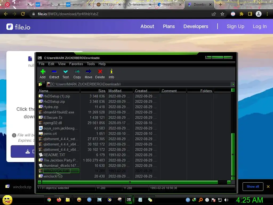This screenshot has height=205, width=273.
Task: Go up one folder level in 7-Zip
Action: tap(41, 84)
